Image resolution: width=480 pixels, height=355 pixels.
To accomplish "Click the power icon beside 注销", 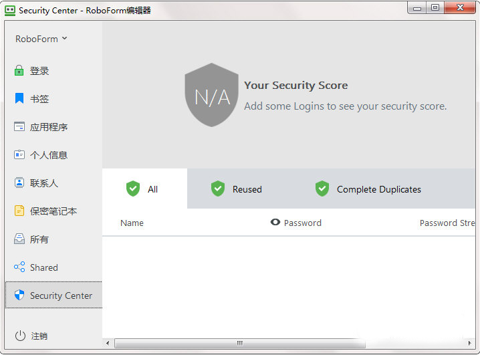I will pyautogui.click(x=20, y=336).
